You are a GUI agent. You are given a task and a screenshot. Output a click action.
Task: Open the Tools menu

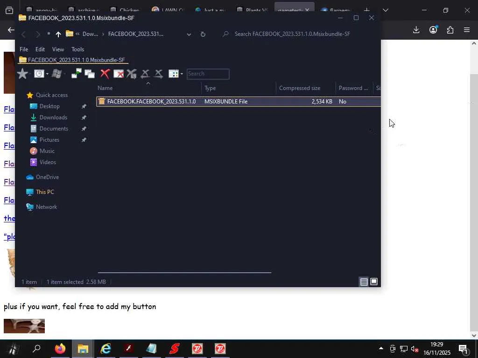point(78,49)
